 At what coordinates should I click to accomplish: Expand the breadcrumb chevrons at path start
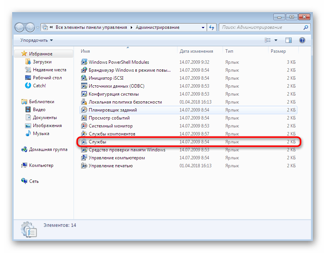pyautogui.click(x=51, y=27)
